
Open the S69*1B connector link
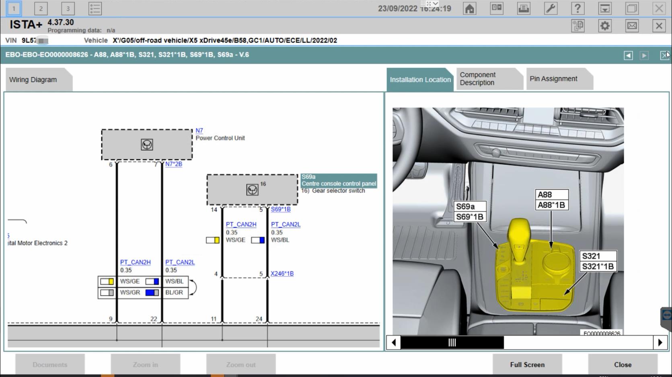point(281,209)
